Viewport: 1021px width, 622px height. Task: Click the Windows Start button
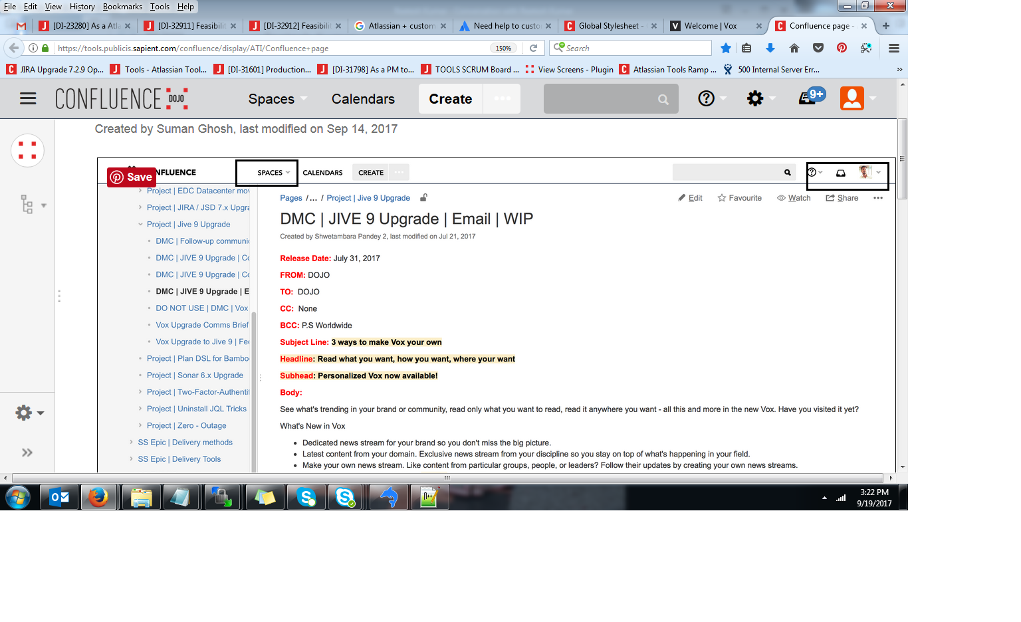tap(18, 497)
